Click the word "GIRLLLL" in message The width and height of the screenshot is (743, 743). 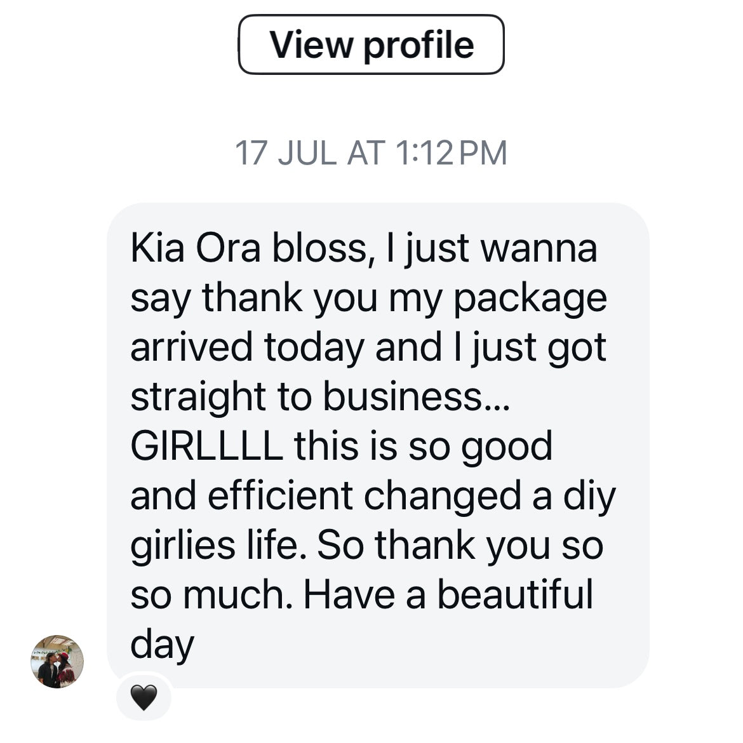(x=206, y=446)
